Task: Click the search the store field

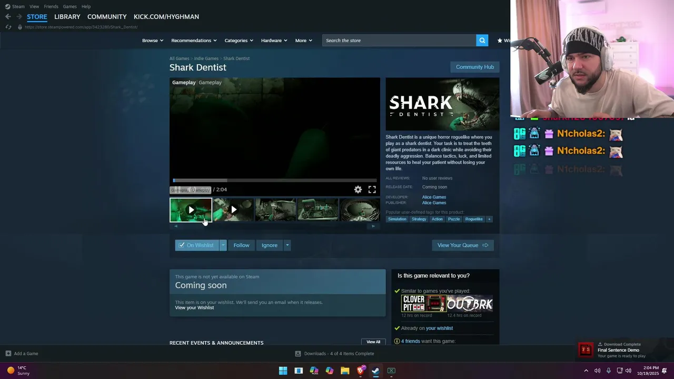Action: pyautogui.click(x=399, y=41)
